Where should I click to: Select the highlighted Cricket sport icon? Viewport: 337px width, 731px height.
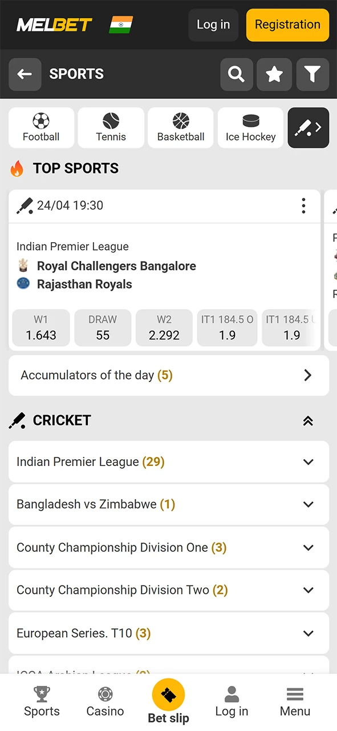coord(308,127)
